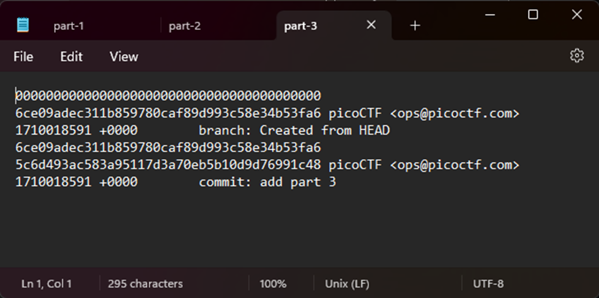The height and width of the screenshot is (298, 599).
Task: Change the UTF-8 encoding option
Action: coord(488,283)
